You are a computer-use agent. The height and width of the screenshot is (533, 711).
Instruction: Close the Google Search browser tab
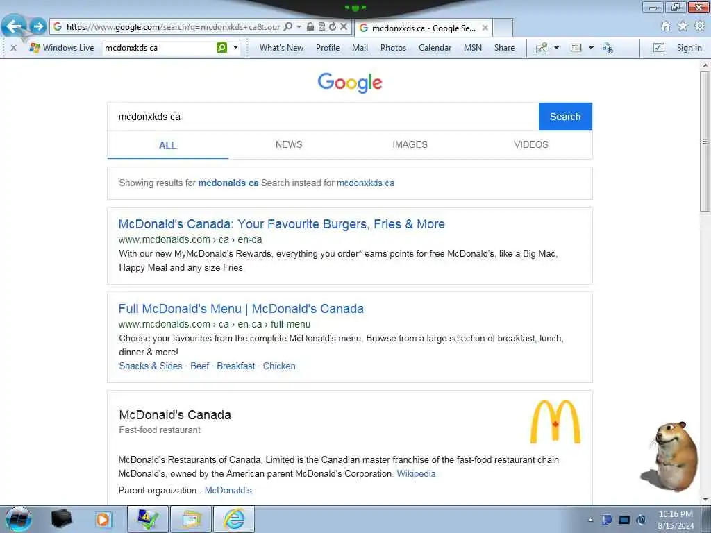(x=485, y=28)
